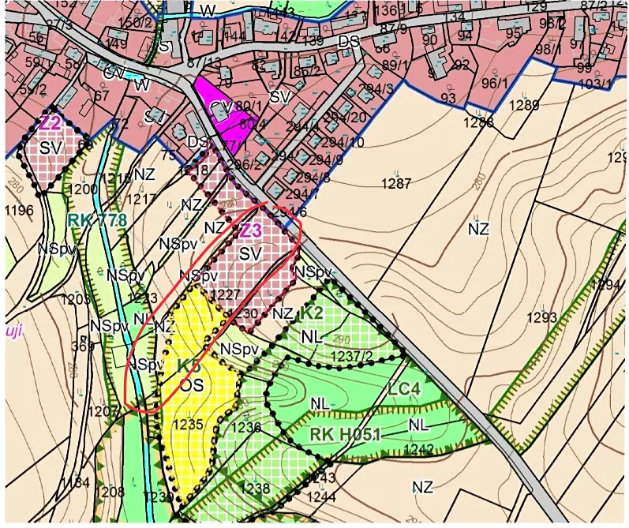Click parcel number 1217

click(143, 199)
